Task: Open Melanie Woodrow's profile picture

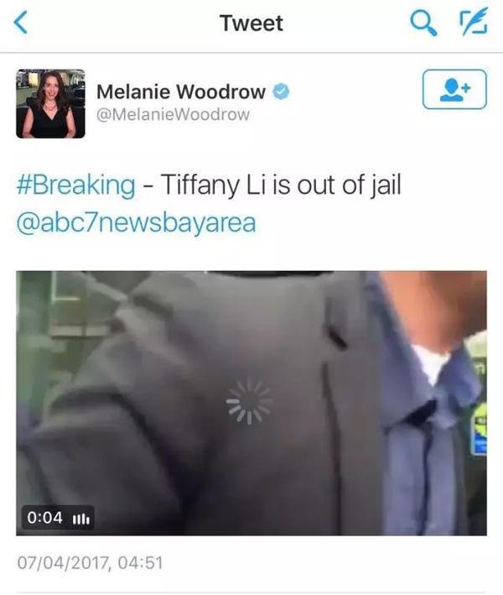Action: [50, 103]
